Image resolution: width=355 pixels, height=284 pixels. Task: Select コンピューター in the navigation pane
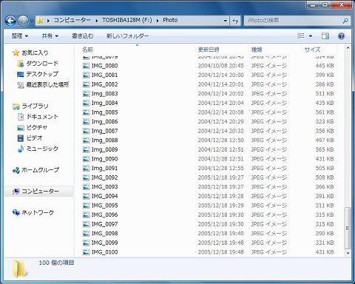41,192
